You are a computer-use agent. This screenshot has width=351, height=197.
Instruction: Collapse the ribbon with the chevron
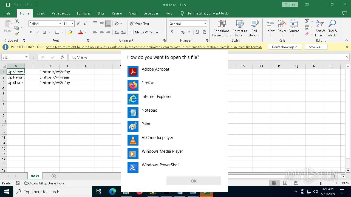(x=347, y=40)
